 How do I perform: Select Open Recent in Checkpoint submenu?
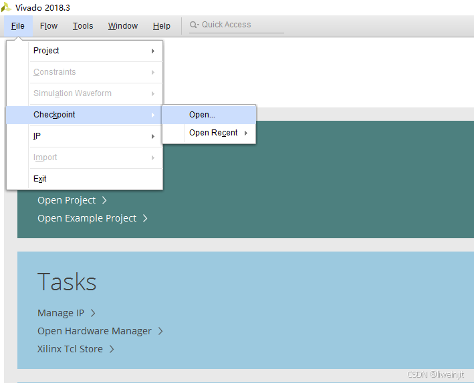coord(209,133)
